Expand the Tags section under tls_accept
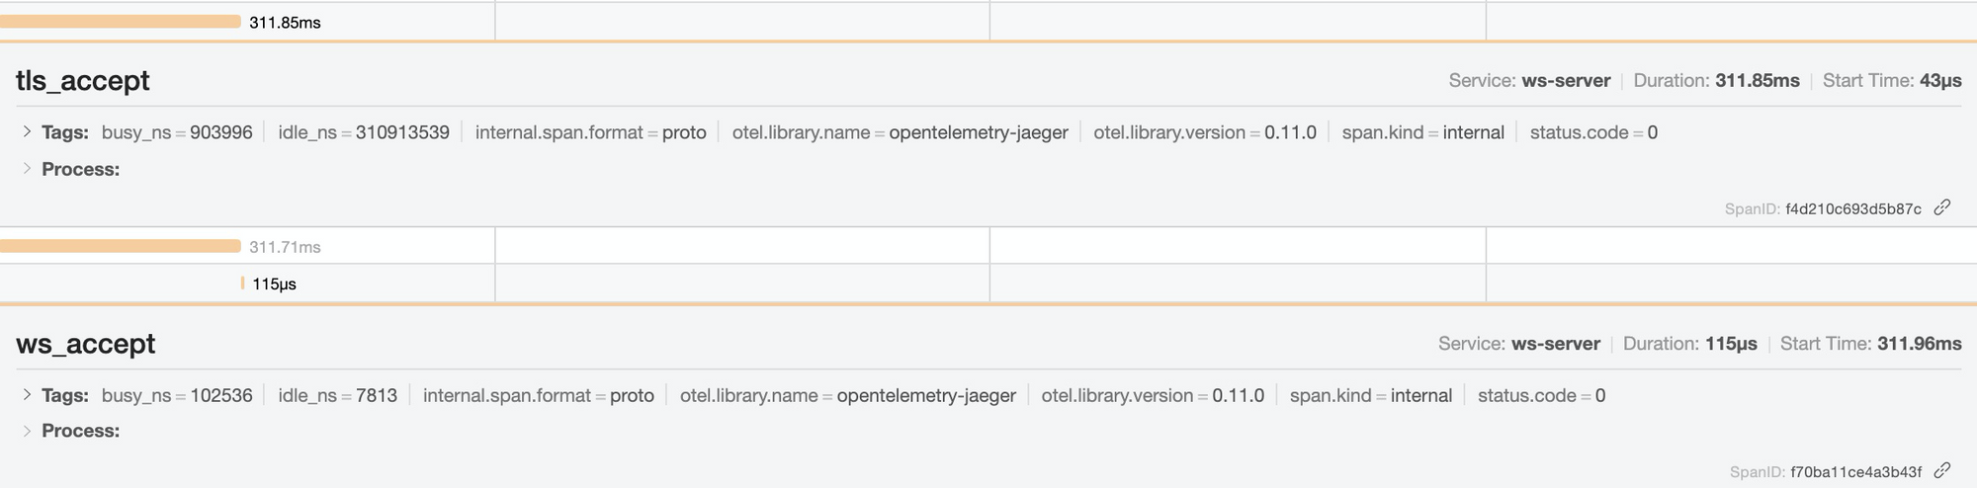 [x=27, y=131]
